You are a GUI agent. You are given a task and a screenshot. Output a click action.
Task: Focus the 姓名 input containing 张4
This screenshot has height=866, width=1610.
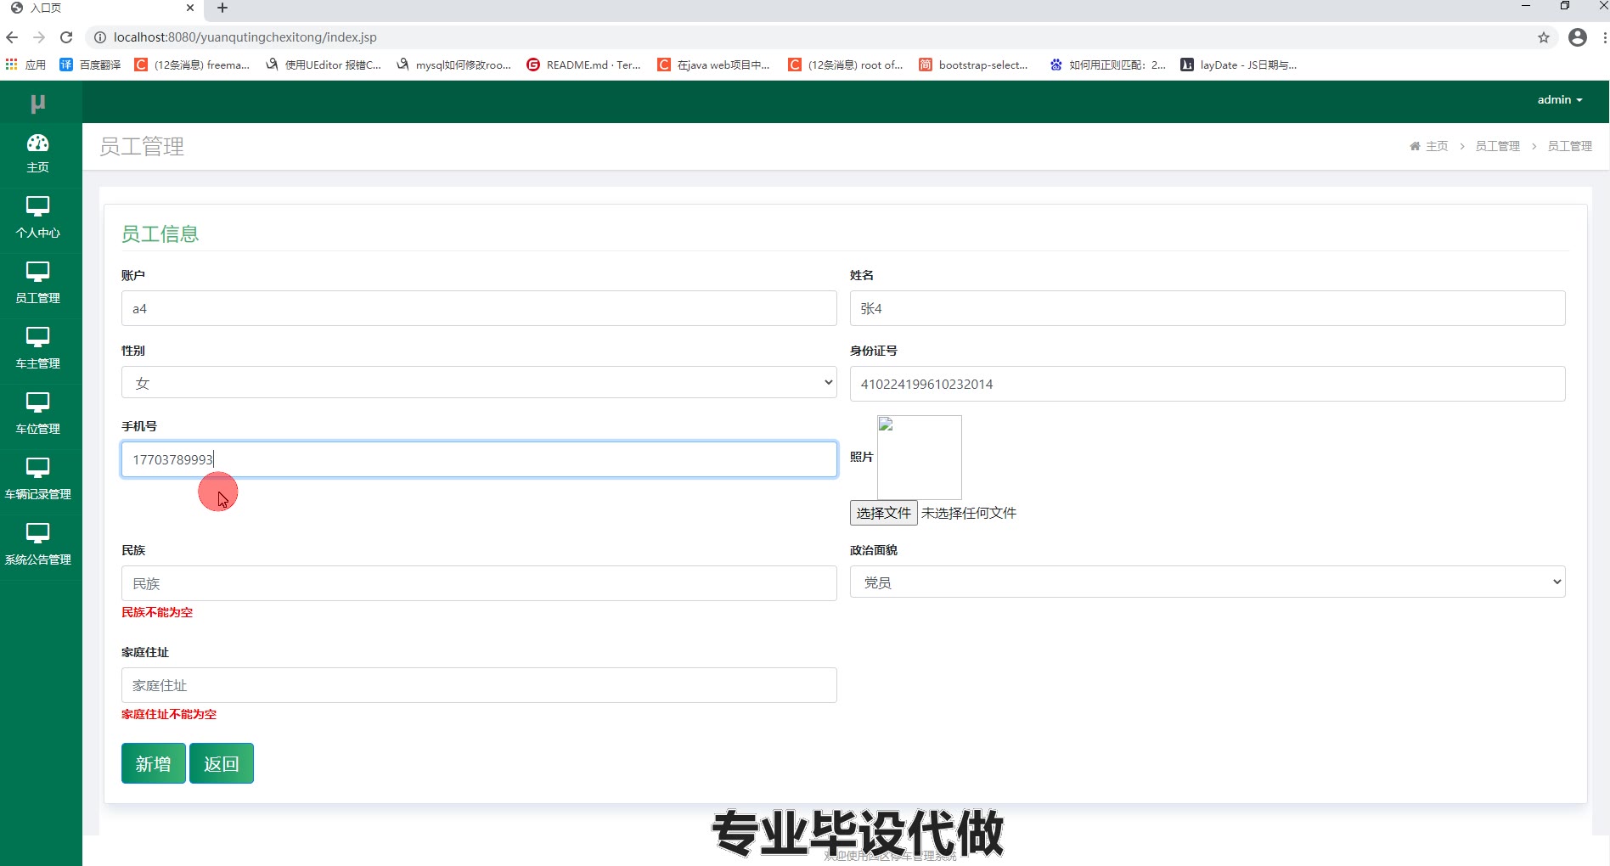(1207, 308)
